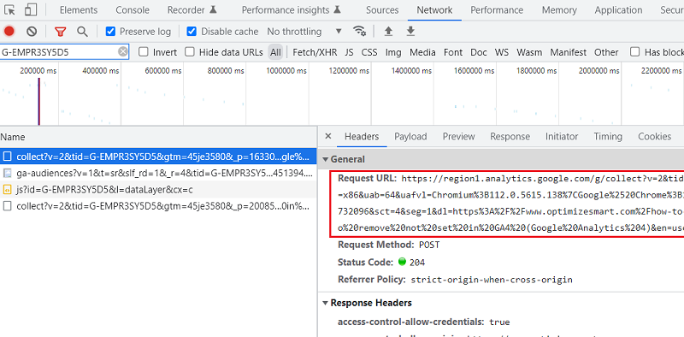Toggle the red filter funnel icon
The width and height of the screenshot is (684, 337).
60,32
